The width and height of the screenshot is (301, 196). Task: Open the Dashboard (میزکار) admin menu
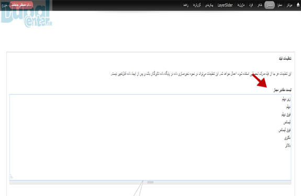[x=289, y=5]
